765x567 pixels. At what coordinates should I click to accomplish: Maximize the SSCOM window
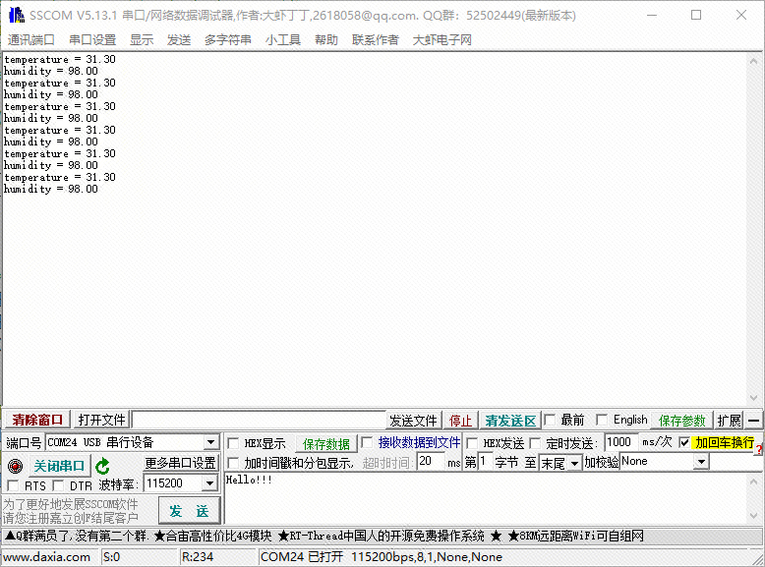696,15
